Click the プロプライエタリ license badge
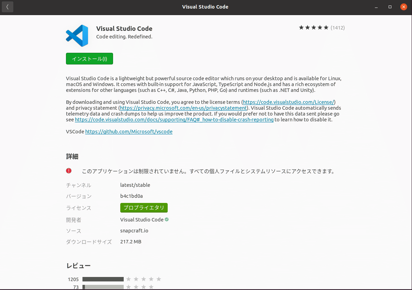Screen dimensions: 412x290 [x=144, y=208]
